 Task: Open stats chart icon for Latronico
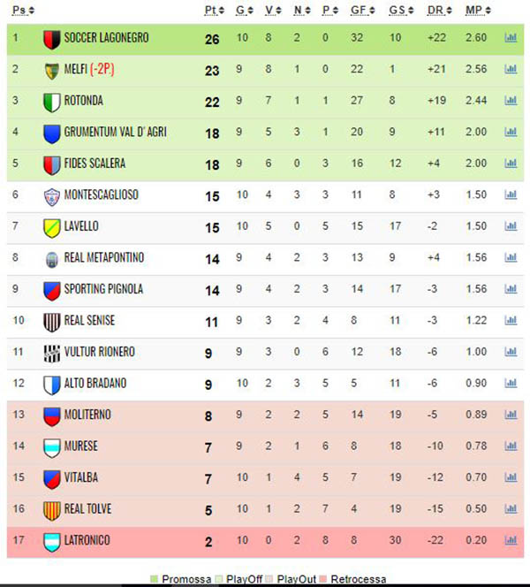(511, 540)
